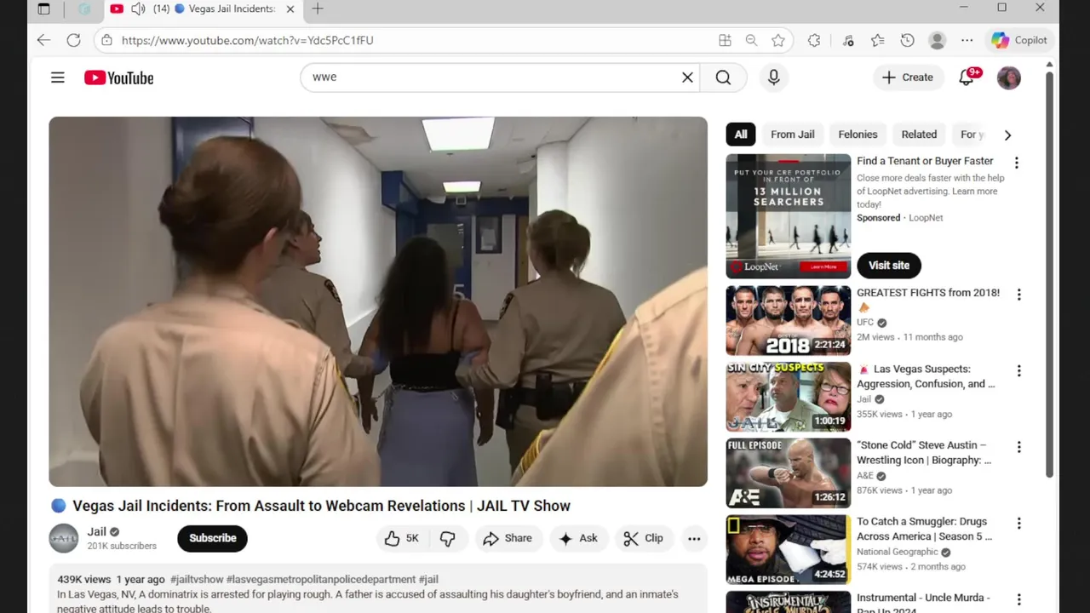Show more filter chips with arrow

(1007, 135)
